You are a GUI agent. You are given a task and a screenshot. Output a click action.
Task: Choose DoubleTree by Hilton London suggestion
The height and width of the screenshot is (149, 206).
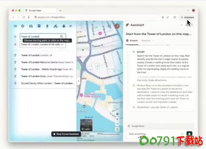coord(43,83)
